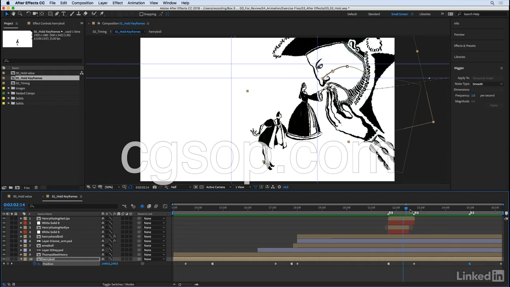Open Spotlight search in the menu bar
Image resolution: width=510 pixels, height=287 pixels.
pos(492,3)
